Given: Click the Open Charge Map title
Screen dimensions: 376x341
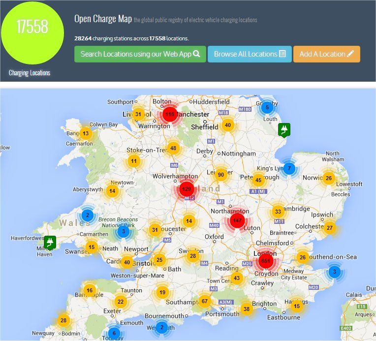Looking at the screenshot, I should point(103,19).
